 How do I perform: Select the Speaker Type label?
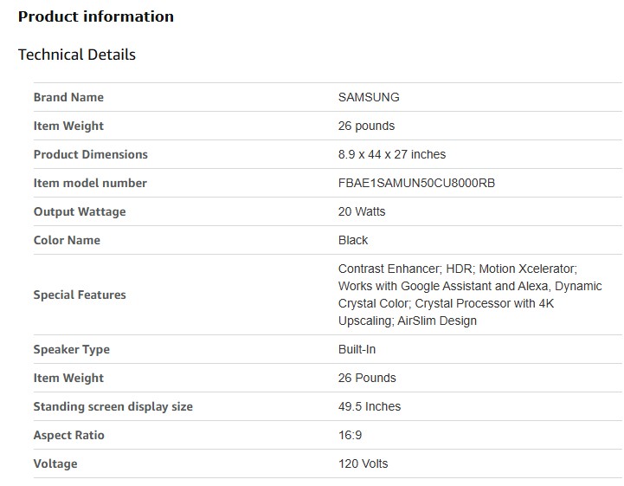click(71, 349)
